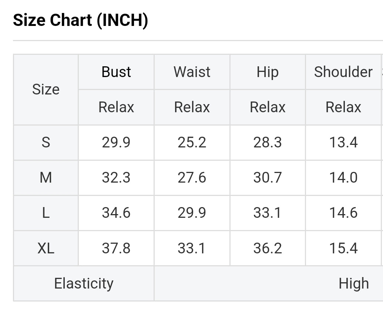Click the Elasticity row label
Image resolution: width=383 pixels, height=313 pixels.
click(84, 283)
